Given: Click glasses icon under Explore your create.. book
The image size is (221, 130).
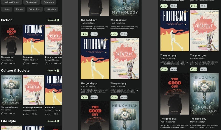Looking at the screenshot, I should click(x=33, y=114).
